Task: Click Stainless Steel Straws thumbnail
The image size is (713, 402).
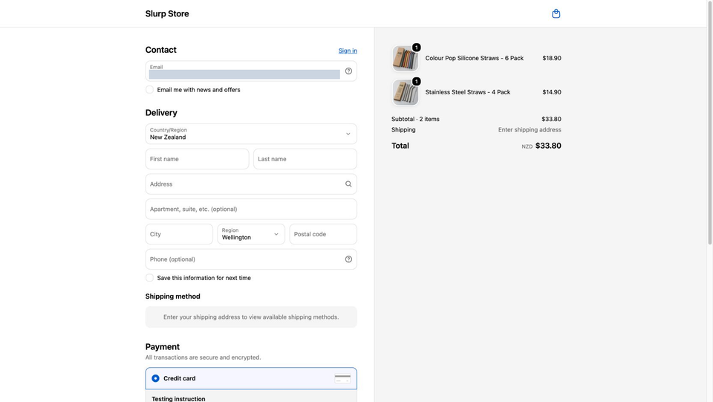Action: pos(406,92)
